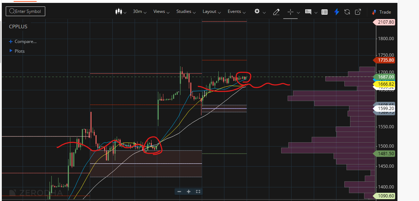
Task: Expand the settings gear dropdown arrow
Action: click(264, 12)
